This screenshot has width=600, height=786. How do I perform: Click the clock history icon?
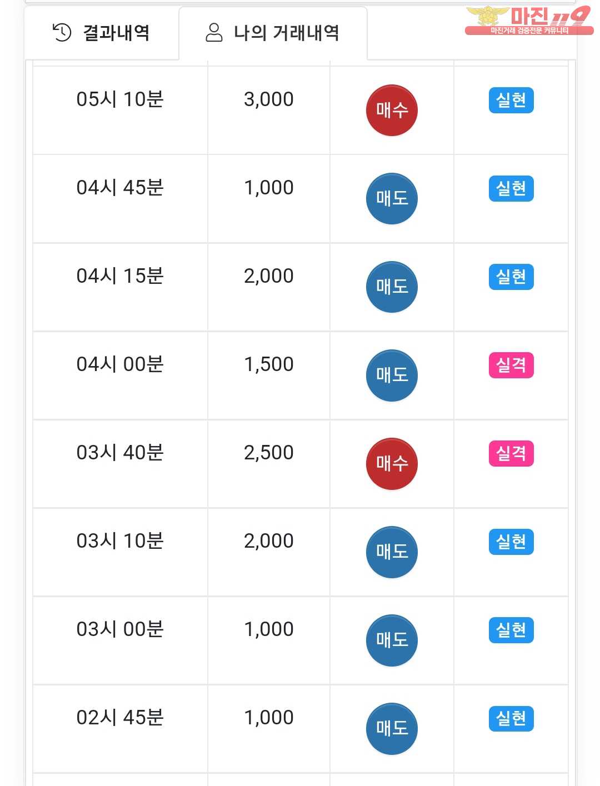[62, 33]
